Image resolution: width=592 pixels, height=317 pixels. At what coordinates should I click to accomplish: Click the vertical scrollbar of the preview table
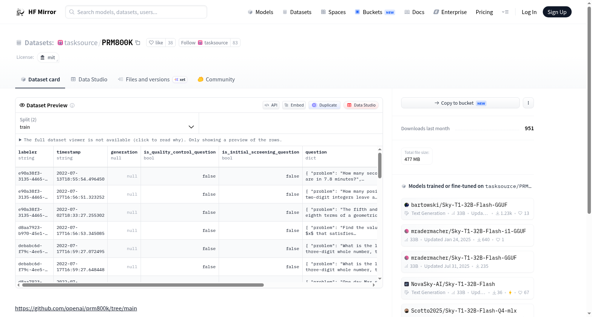(380, 166)
